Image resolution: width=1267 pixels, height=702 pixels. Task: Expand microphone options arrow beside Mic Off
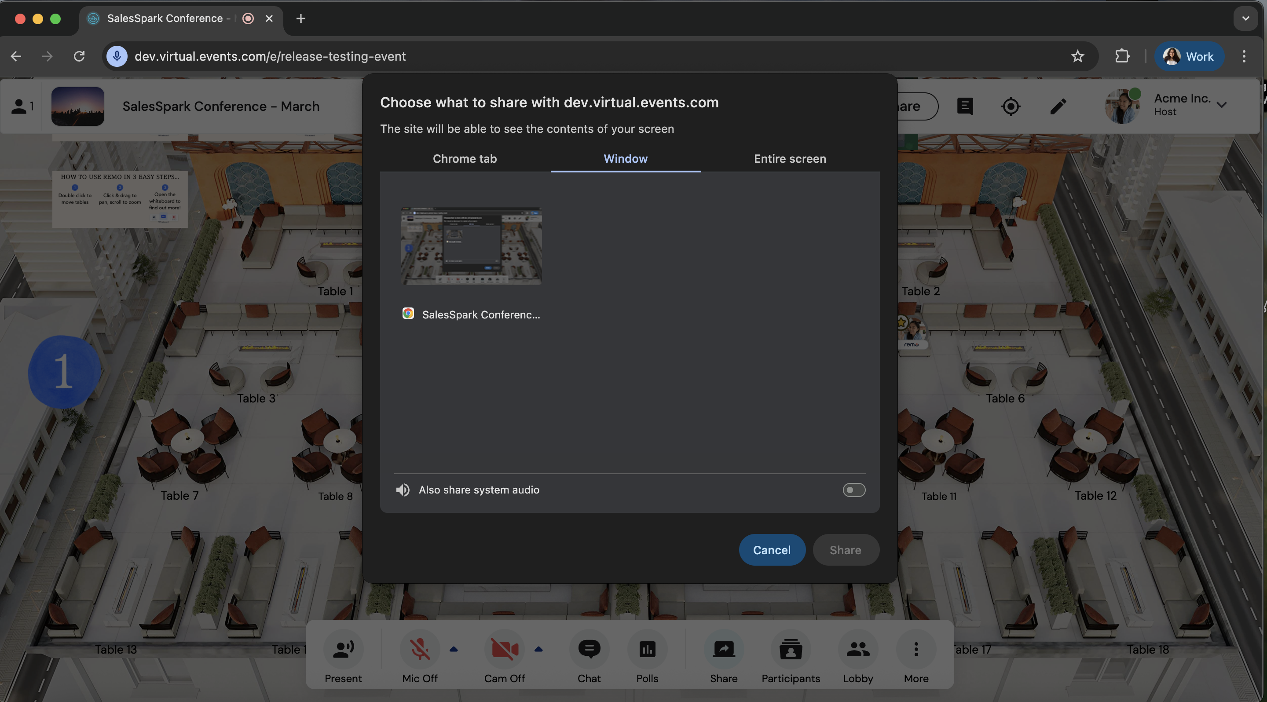point(454,649)
